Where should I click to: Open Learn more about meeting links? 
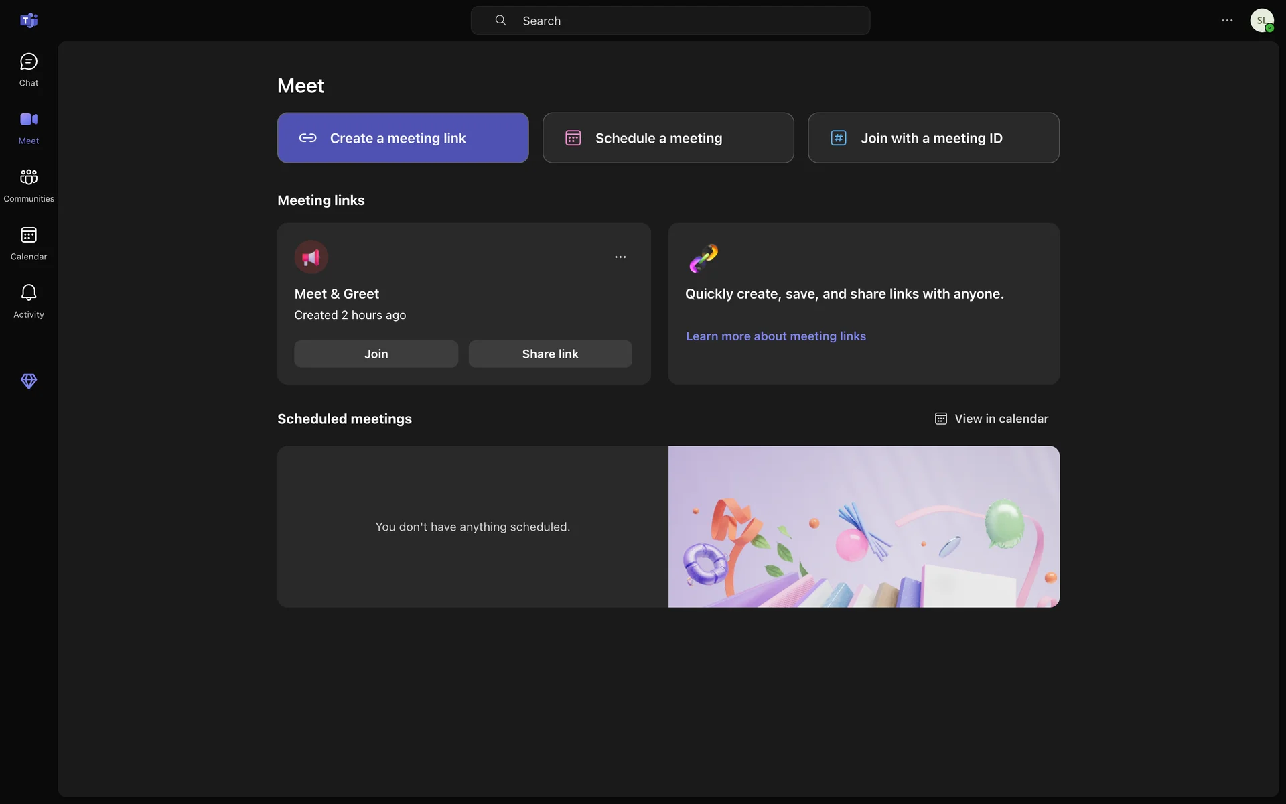tap(776, 336)
